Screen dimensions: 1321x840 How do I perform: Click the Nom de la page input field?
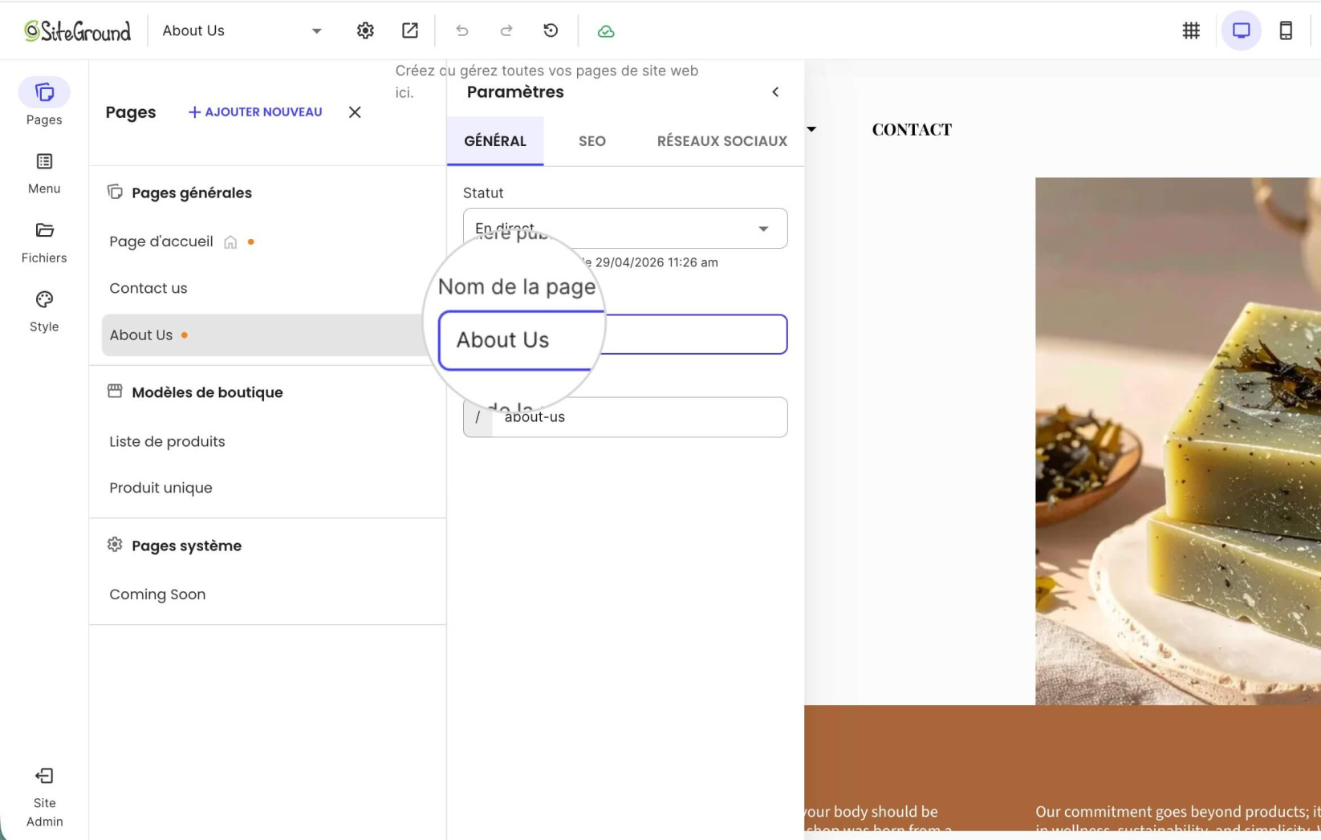coord(613,335)
